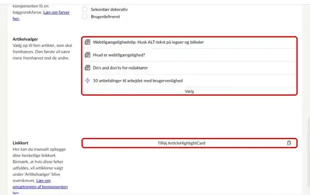Image resolution: width=310 pixels, height=195 pixels.
Task: Select Webtilgængelighedstip: Husk ALT-tekst article row
Action: pyautogui.click(x=189, y=42)
